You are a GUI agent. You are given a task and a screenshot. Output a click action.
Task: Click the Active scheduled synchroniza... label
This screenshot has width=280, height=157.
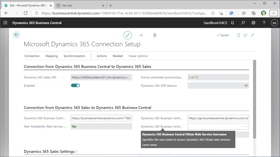click(x=162, y=77)
